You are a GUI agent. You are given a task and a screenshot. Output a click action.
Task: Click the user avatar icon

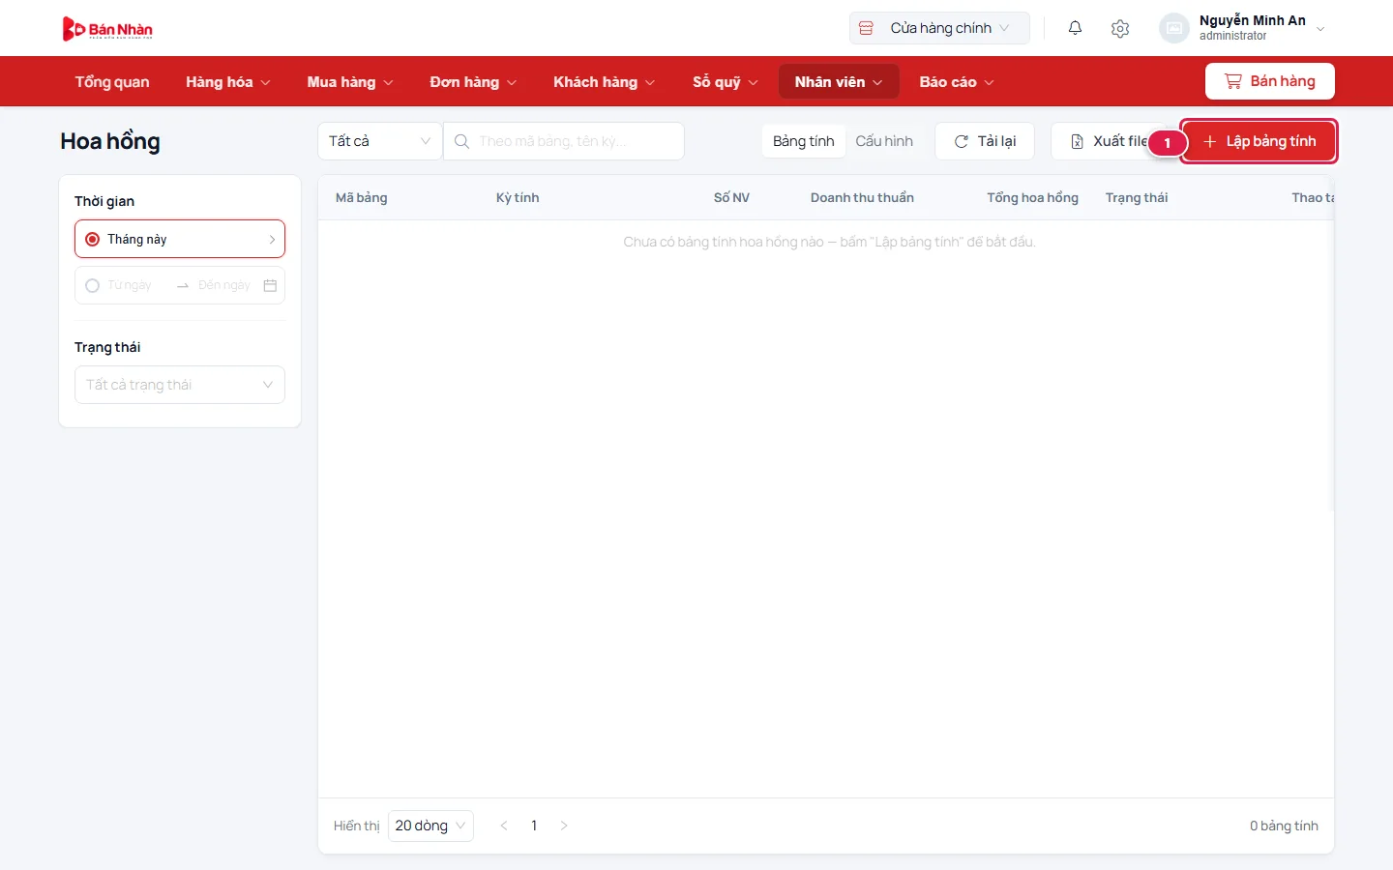(1173, 28)
